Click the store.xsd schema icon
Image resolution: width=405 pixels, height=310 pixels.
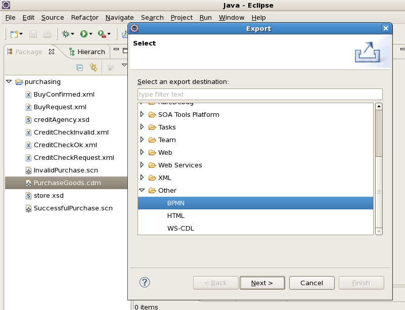click(x=28, y=196)
